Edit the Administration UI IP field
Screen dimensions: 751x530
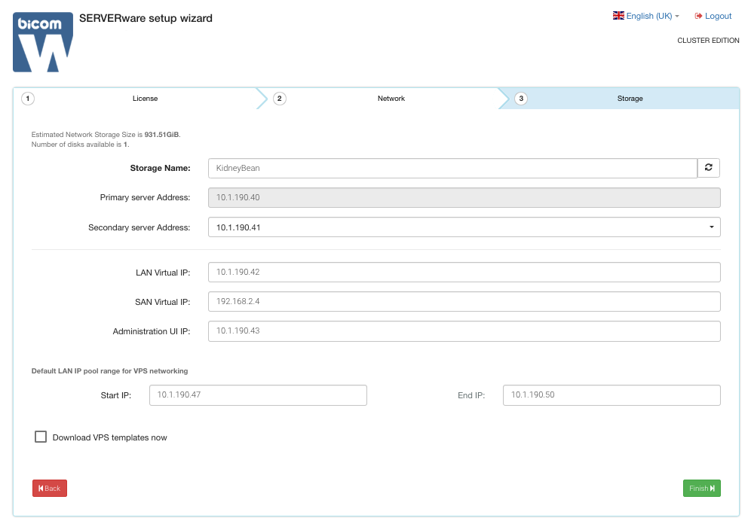[x=464, y=331]
